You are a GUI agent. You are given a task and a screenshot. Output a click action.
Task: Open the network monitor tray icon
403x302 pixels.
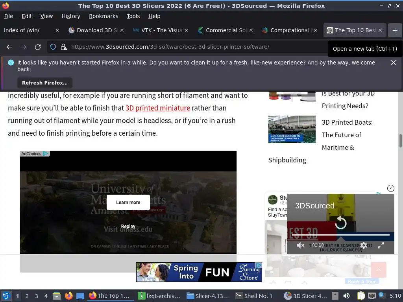tap(372, 296)
